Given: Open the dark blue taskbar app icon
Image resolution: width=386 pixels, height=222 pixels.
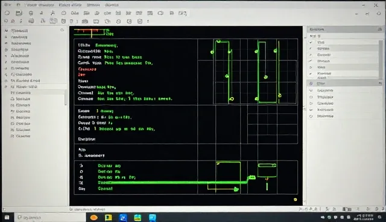Looking at the screenshot, I should [123, 218].
